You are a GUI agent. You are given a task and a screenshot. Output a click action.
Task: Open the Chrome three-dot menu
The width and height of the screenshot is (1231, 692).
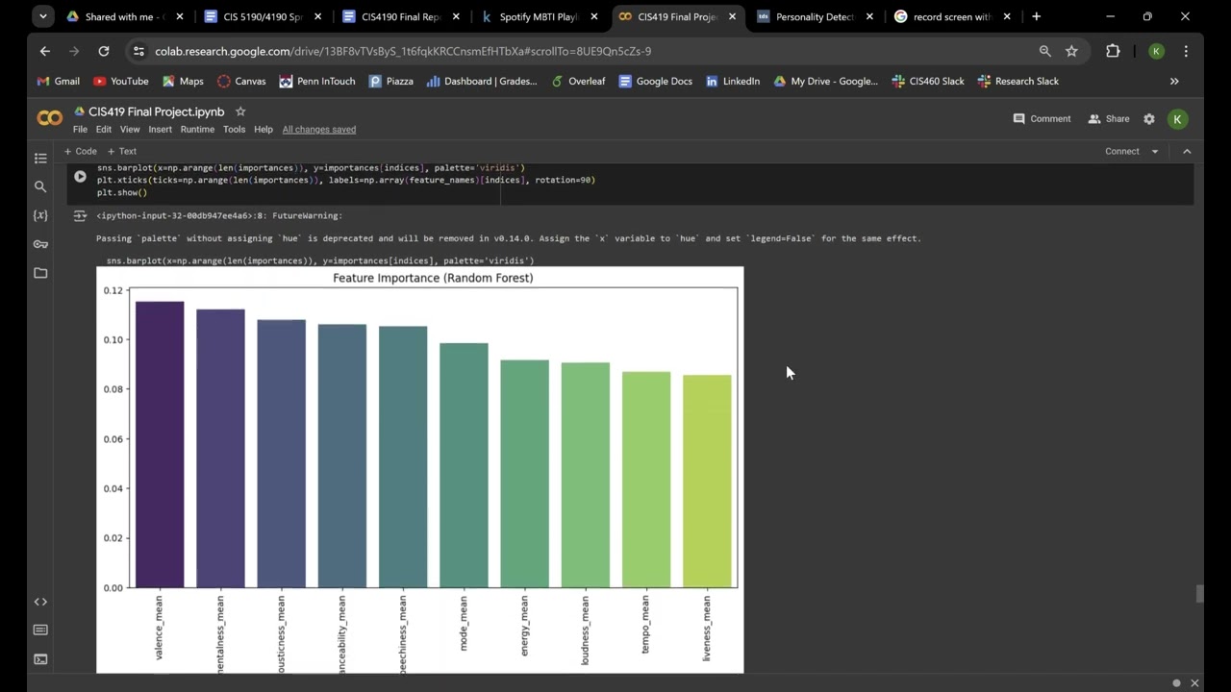point(1186,51)
